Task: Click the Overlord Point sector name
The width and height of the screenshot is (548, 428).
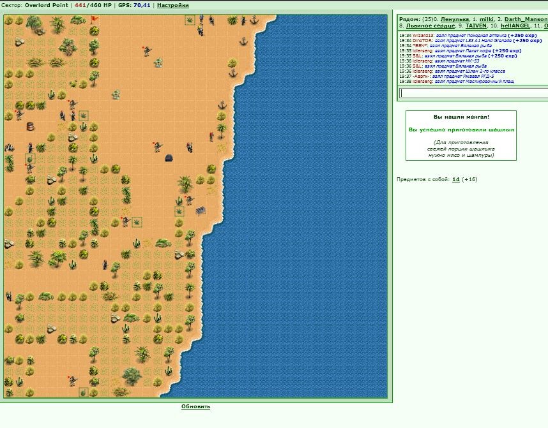Action: click(x=47, y=5)
